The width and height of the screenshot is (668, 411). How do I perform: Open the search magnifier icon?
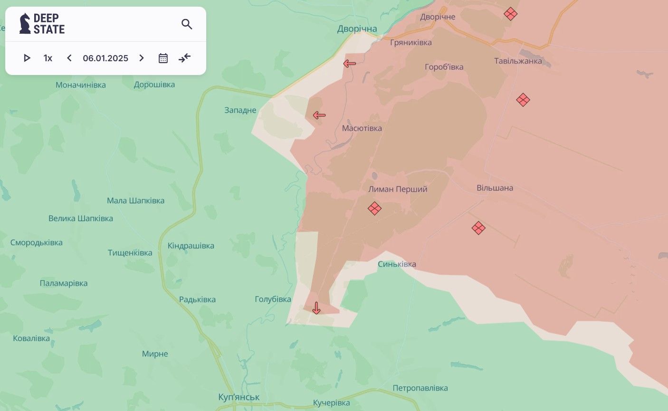point(187,24)
